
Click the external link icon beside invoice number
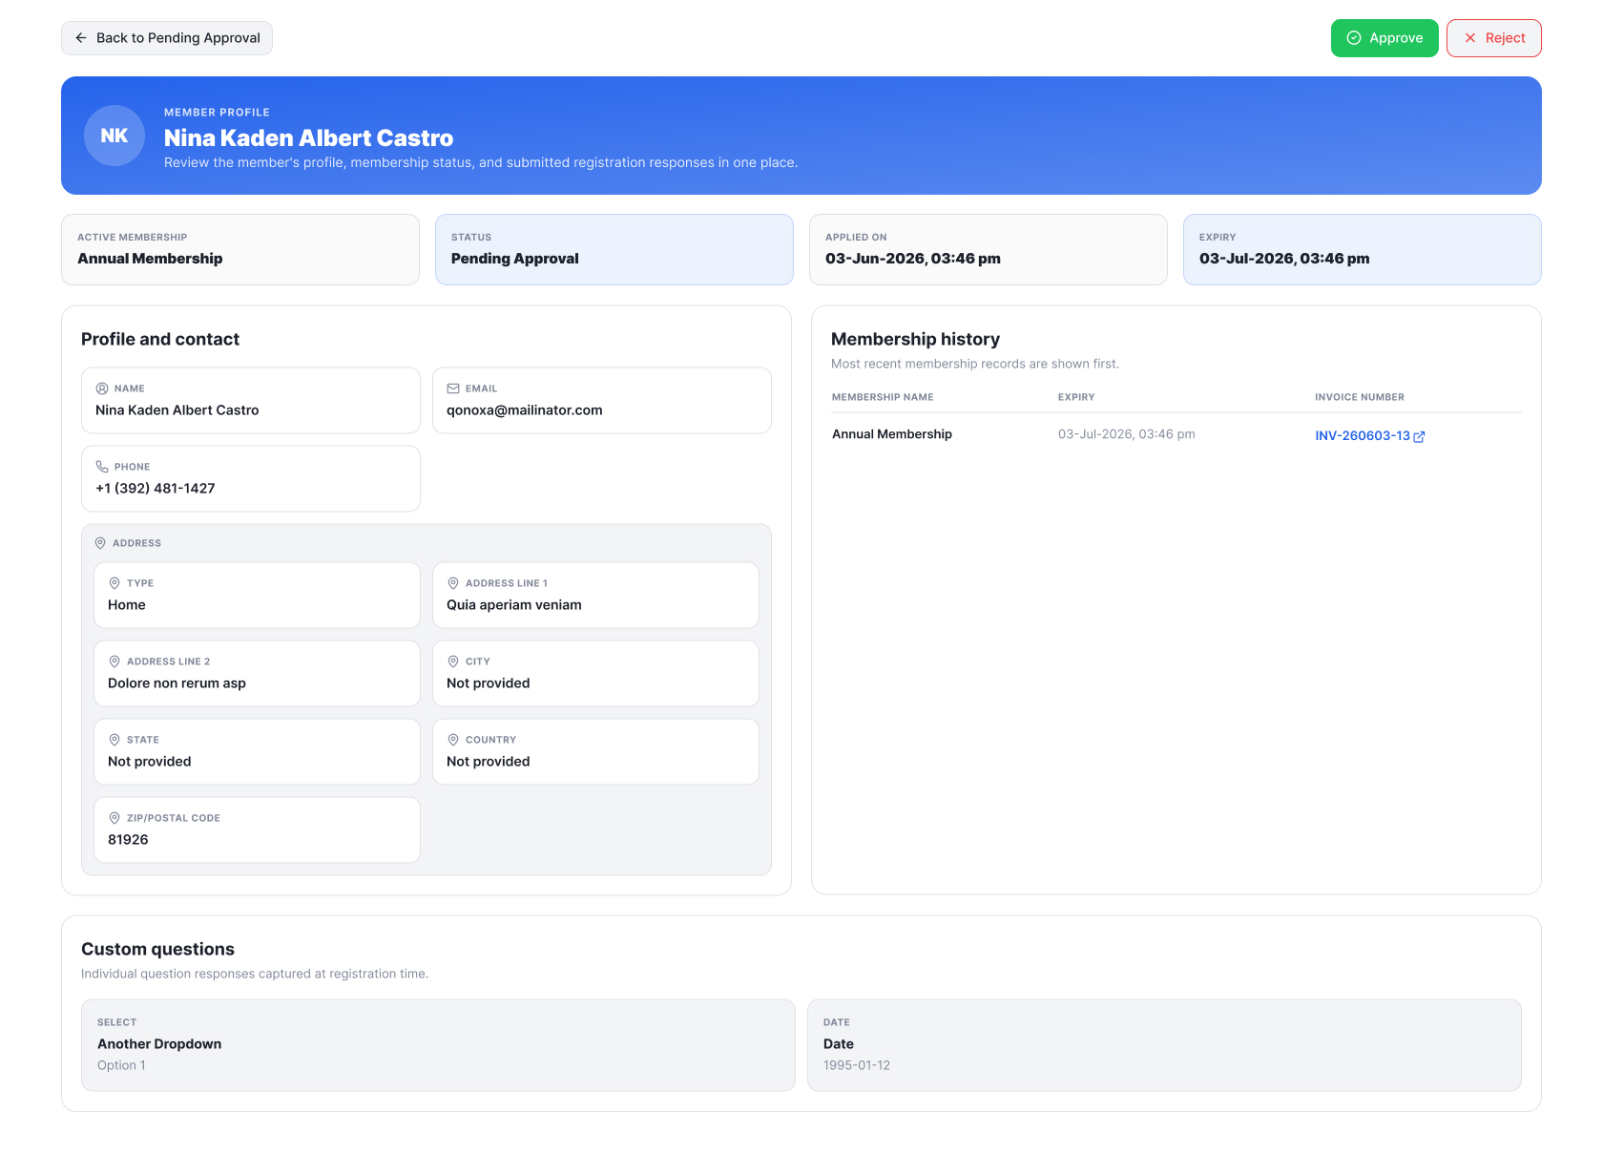point(1419,436)
